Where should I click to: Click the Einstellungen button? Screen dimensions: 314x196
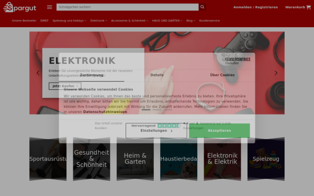point(156,131)
